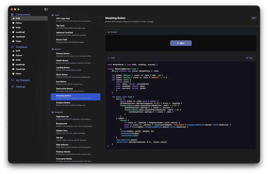Select Floating Tab Bar component
Image resolution: width=268 pixels, height=174 pixels.
(76, 153)
